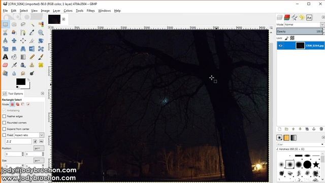Select the Move tool
Viewport: 325px width, 183px height.
coord(14,41)
